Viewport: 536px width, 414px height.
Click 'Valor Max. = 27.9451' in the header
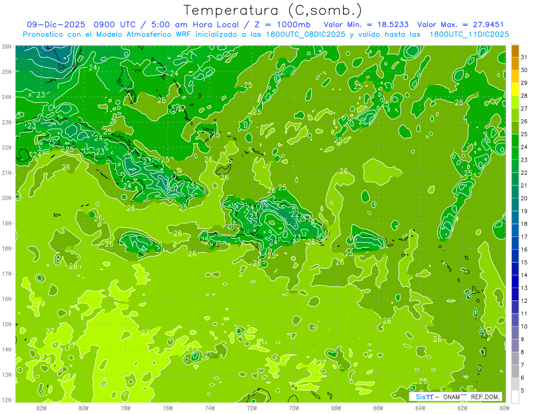pos(460,25)
